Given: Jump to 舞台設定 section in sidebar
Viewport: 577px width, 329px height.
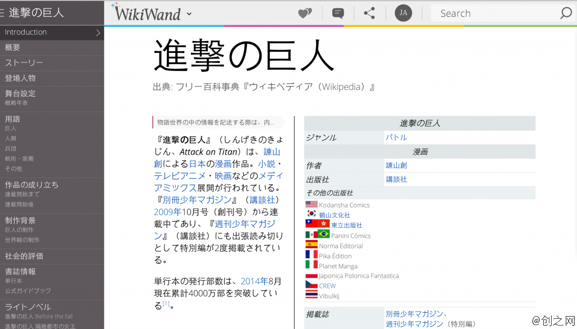Looking at the screenshot, I should tap(20, 93).
